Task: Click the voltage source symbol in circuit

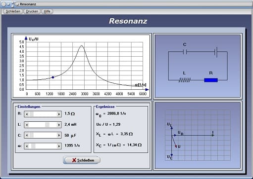Action: click(216, 52)
